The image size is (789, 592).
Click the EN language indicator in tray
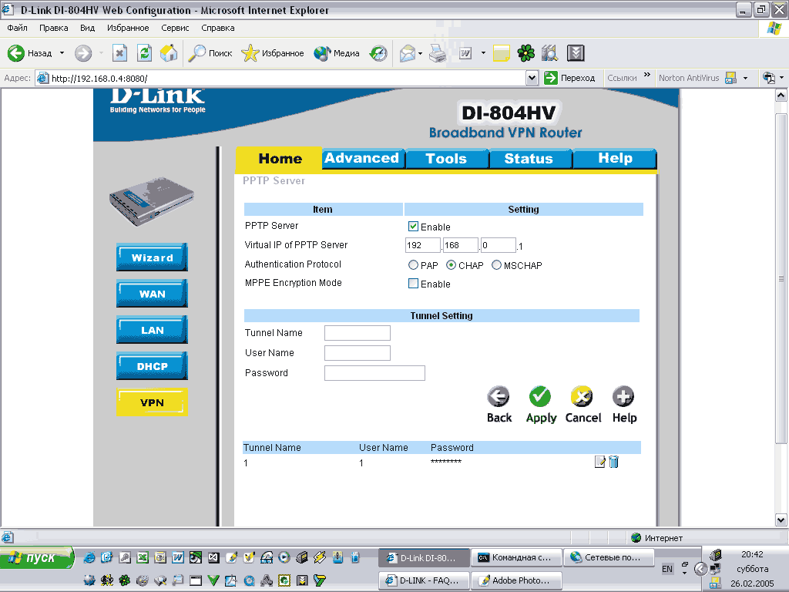coord(666,569)
